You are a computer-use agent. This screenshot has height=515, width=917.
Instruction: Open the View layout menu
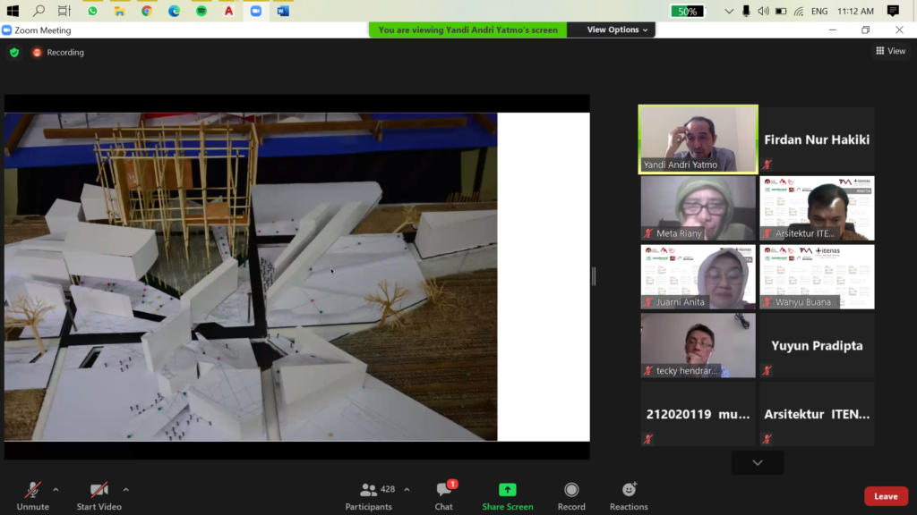tap(890, 51)
